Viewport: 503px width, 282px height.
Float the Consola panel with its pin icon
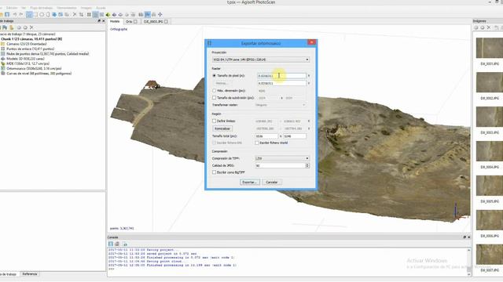[464, 237]
